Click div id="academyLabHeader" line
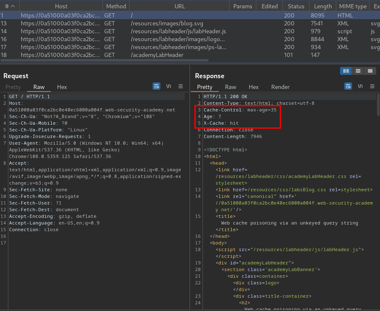This screenshot has height=311, width=380. 255,263
